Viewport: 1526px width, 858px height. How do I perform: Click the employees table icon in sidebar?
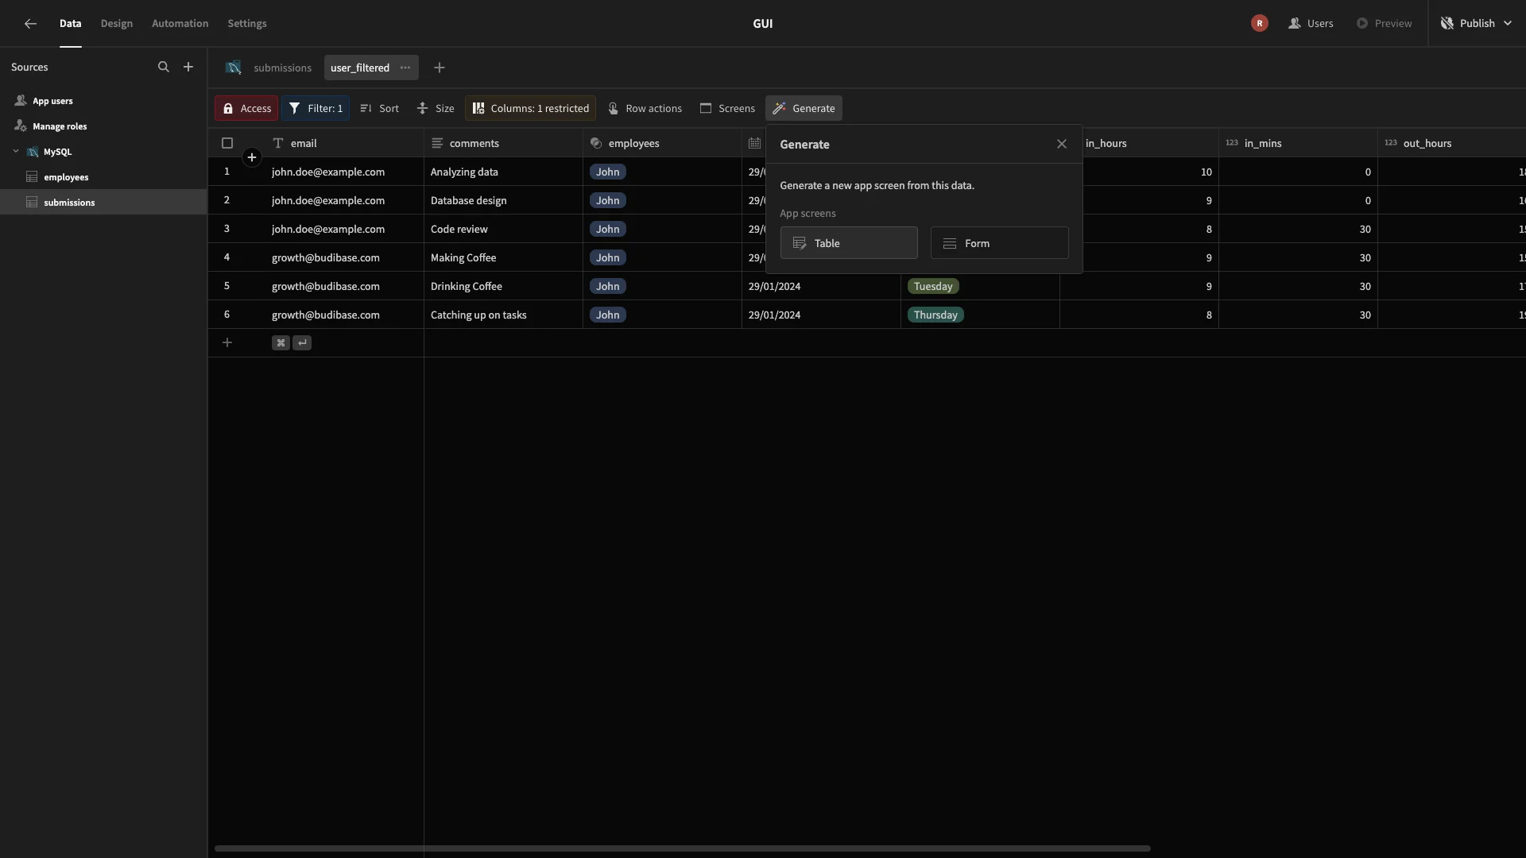(x=32, y=177)
